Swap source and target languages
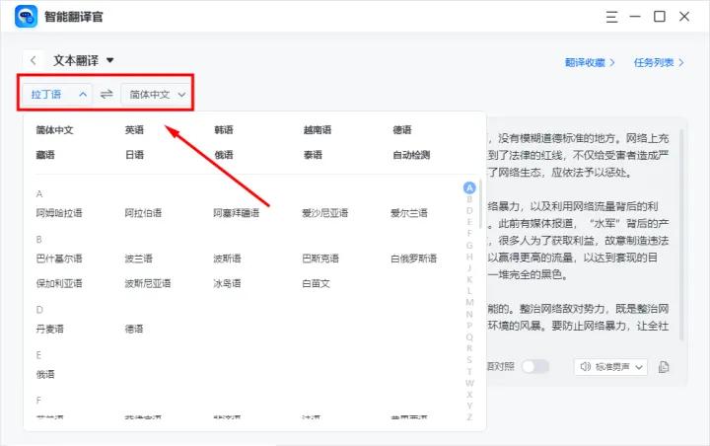The height and width of the screenshot is (446, 710). pyautogui.click(x=106, y=95)
